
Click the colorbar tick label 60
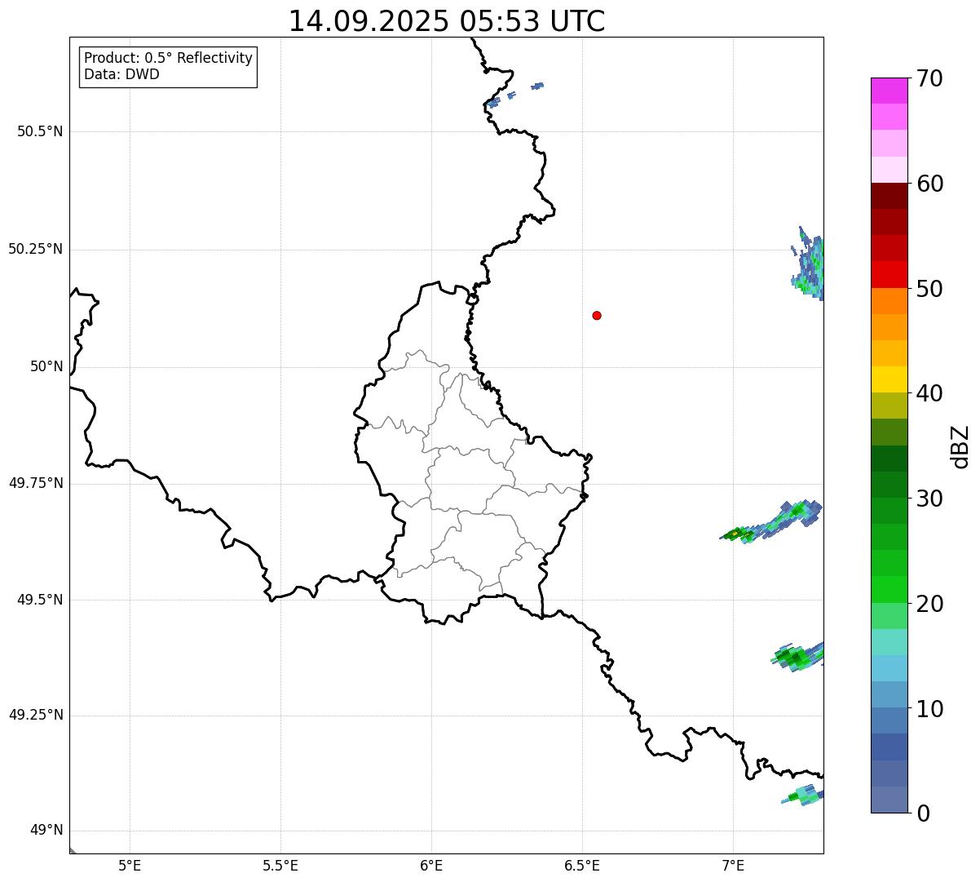tap(930, 184)
